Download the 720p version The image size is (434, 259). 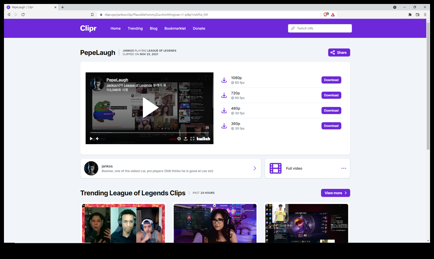point(331,95)
